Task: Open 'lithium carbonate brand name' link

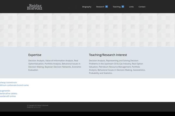Action: point(14,85)
